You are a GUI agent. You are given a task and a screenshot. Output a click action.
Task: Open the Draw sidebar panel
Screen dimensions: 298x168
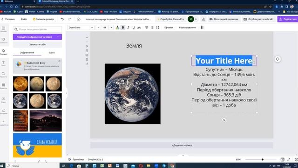(4, 111)
